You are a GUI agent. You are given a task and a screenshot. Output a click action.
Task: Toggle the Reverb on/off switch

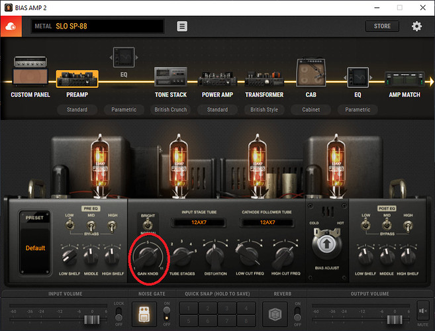pos(297,314)
